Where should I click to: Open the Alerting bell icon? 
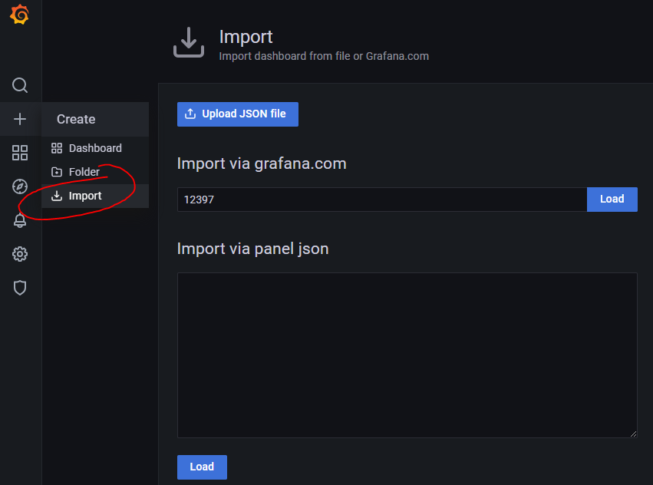tap(20, 220)
